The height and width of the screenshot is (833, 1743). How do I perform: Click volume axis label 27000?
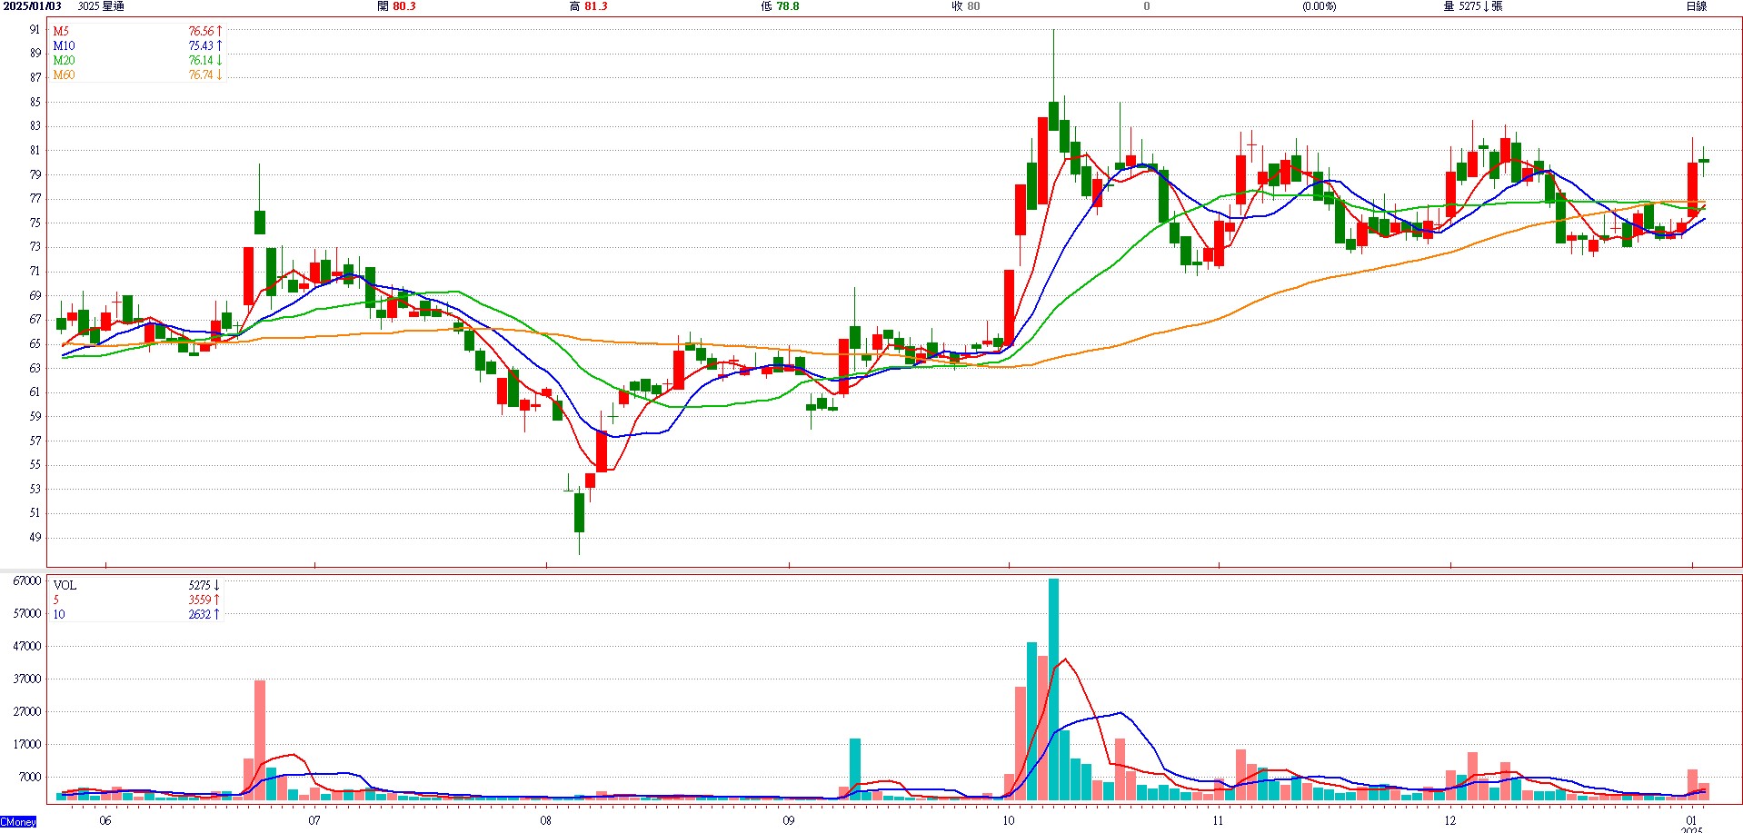27,711
